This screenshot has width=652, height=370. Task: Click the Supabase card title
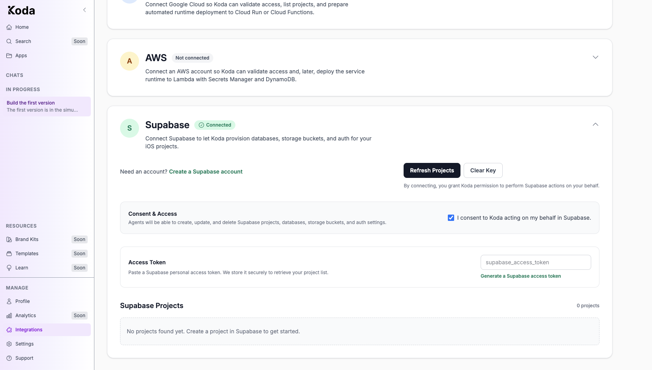pyautogui.click(x=167, y=125)
